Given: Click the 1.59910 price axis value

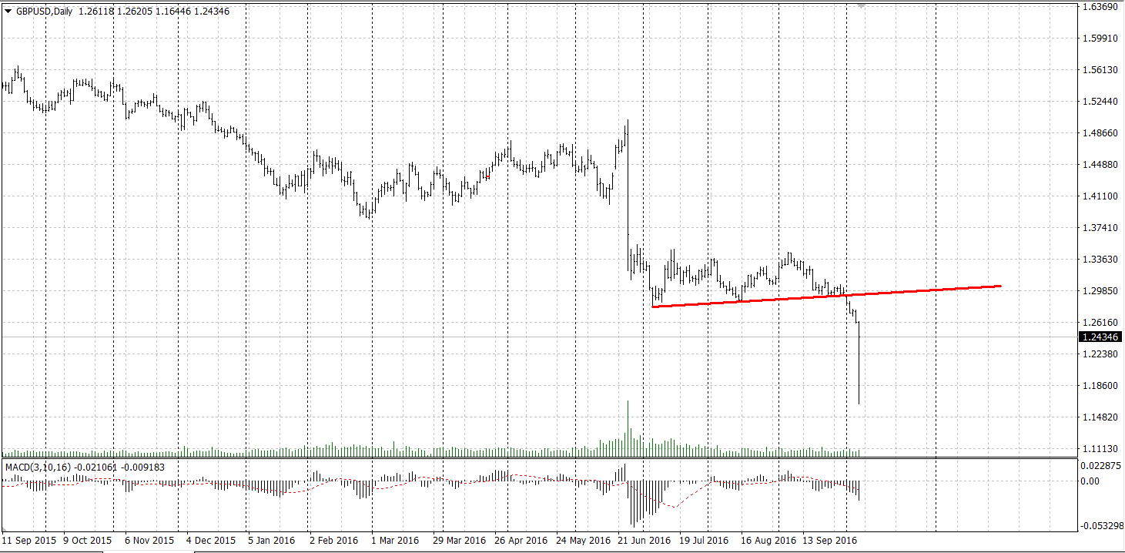Looking at the screenshot, I should coord(1100,38).
